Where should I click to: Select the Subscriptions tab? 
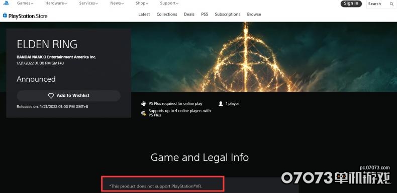(x=228, y=15)
